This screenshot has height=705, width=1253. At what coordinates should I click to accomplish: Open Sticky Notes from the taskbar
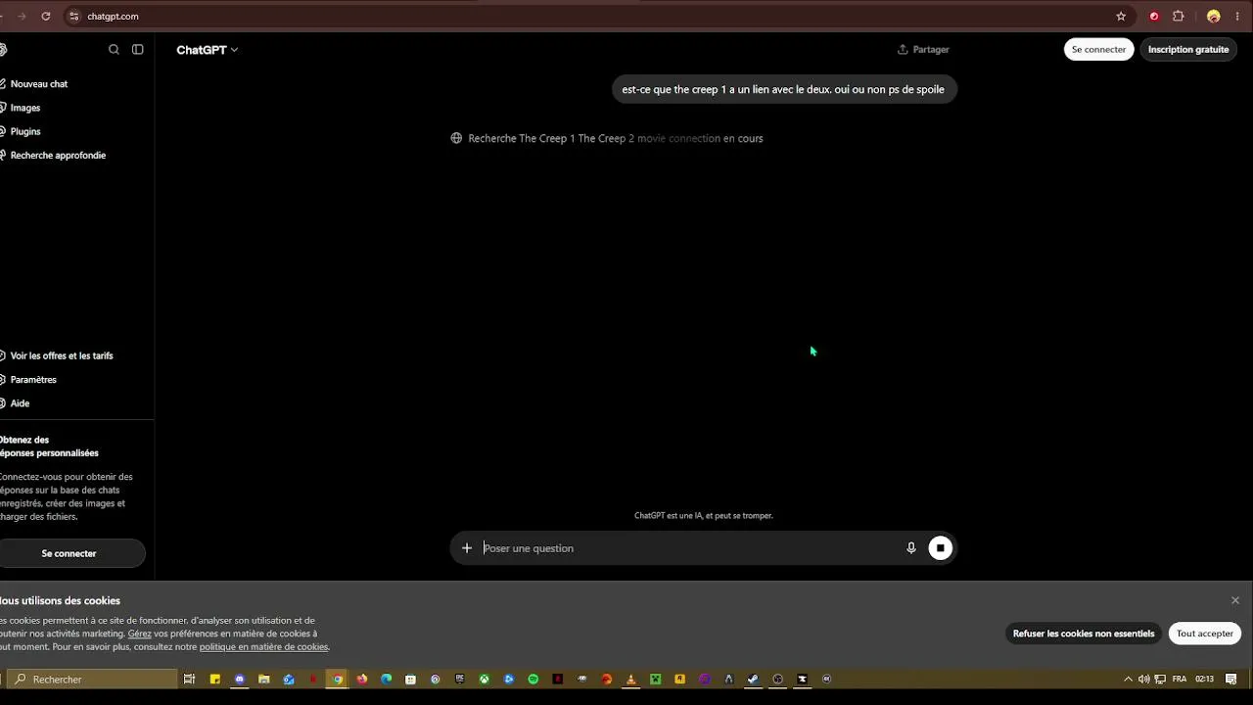[x=215, y=679]
